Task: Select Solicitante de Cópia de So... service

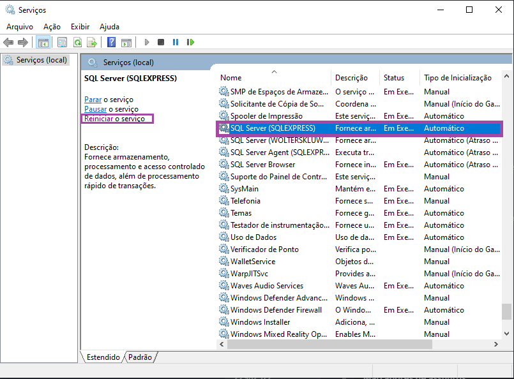Action: pos(359,104)
